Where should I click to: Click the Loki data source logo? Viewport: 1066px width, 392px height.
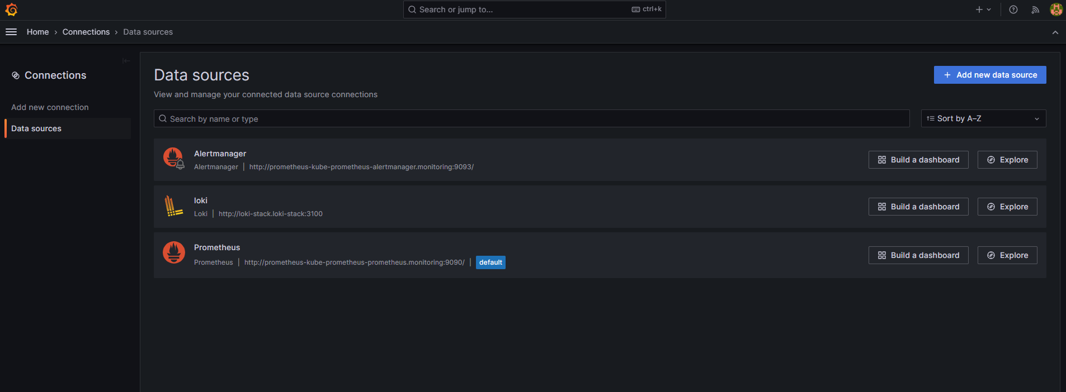pos(173,205)
